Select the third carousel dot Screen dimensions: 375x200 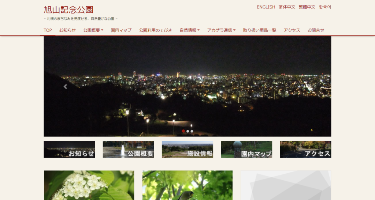pos(192,131)
